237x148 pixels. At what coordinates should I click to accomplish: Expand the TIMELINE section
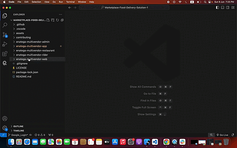[19, 131]
